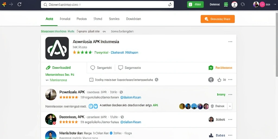The height and width of the screenshot is (139, 278).
Task: Open three-dots menu on Aownlosia APK card
Action: [x=230, y=42]
